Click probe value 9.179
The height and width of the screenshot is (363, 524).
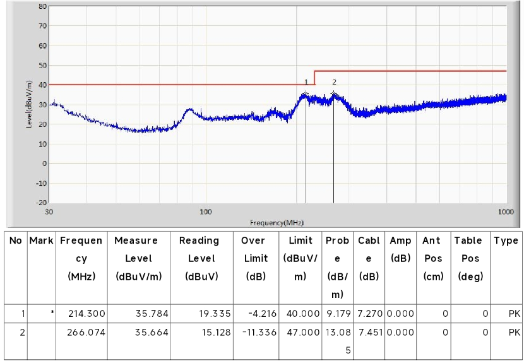click(338, 314)
